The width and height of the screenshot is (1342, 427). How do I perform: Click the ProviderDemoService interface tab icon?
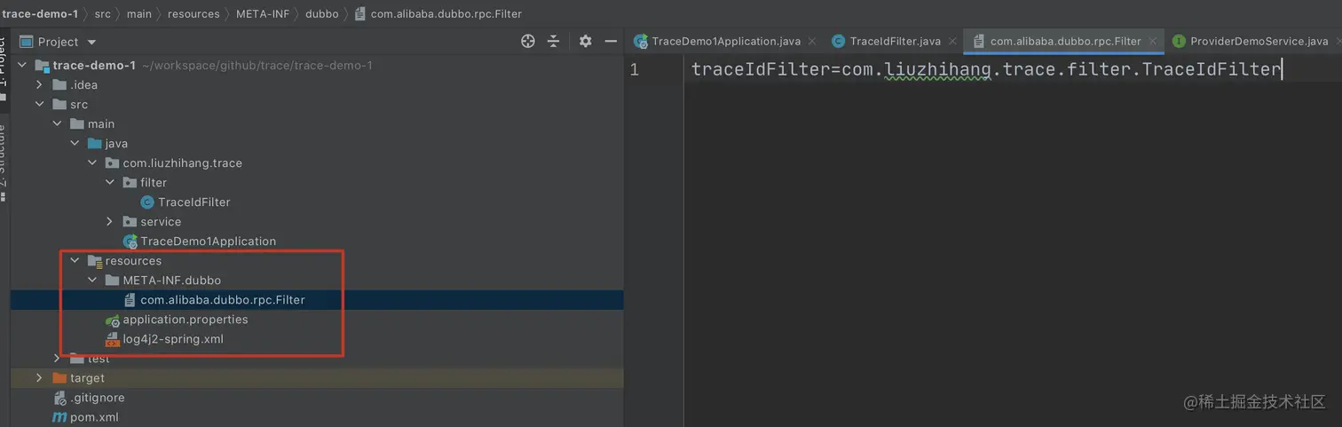(1179, 41)
